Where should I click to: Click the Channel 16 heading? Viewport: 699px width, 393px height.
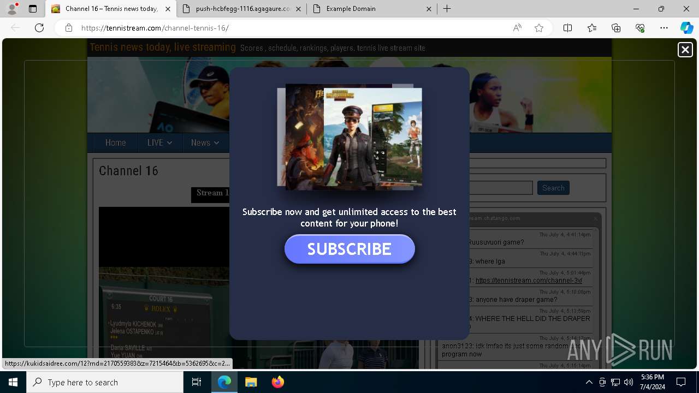(128, 171)
